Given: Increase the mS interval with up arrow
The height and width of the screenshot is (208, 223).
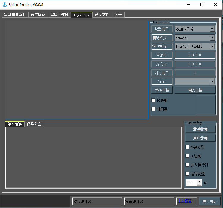Looking at the screenshot, I should [x=199, y=181].
